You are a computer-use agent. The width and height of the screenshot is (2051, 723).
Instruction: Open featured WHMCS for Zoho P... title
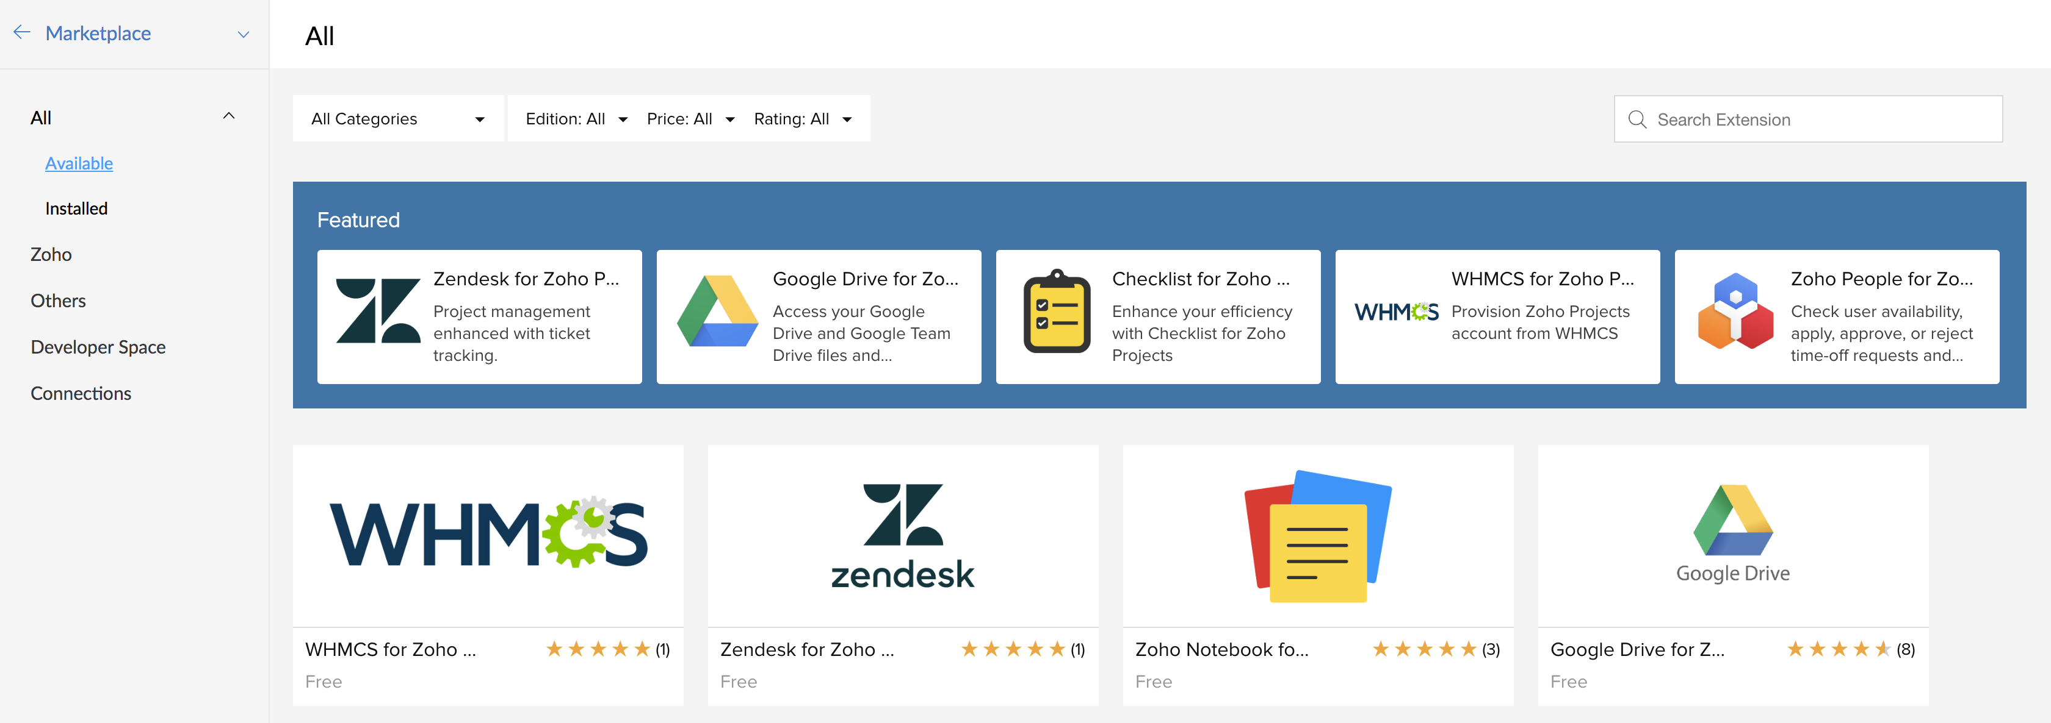pyautogui.click(x=1543, y=279)
